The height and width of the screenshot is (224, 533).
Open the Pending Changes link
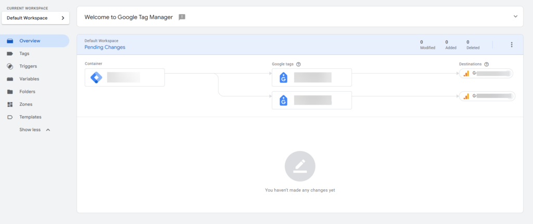click(105, 47)
